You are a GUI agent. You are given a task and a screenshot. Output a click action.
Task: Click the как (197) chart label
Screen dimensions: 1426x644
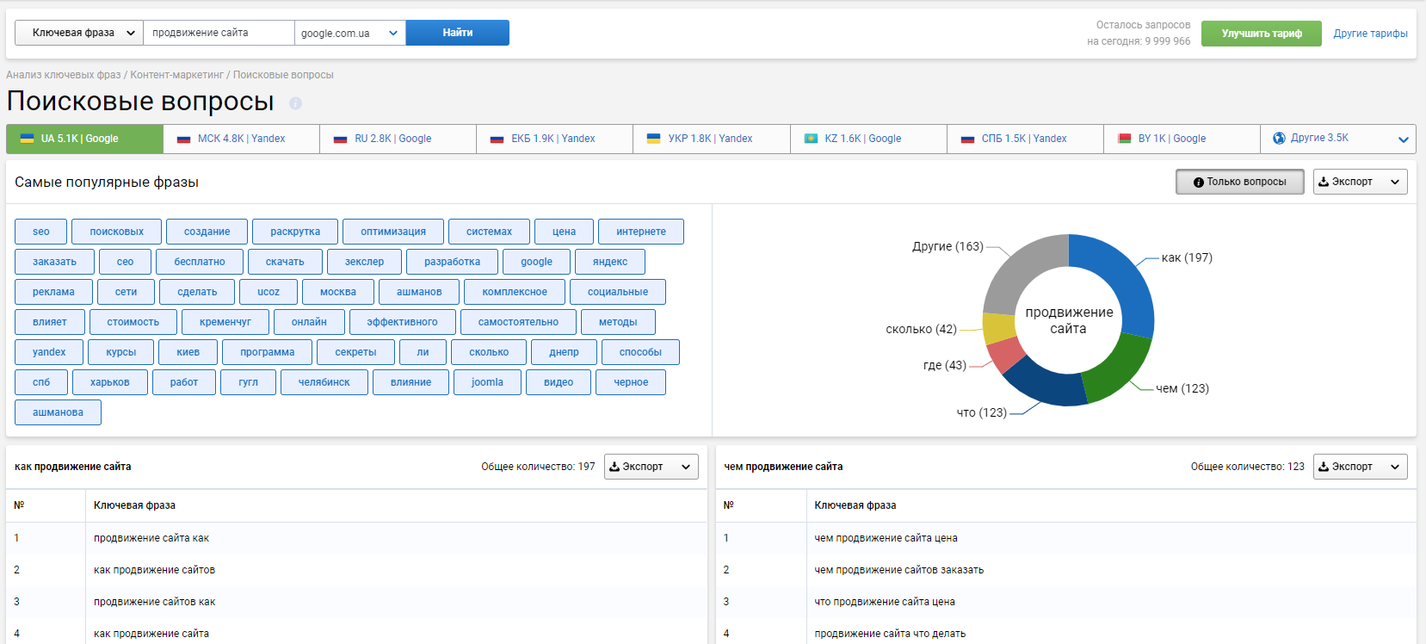click(x=1187, y=257)
